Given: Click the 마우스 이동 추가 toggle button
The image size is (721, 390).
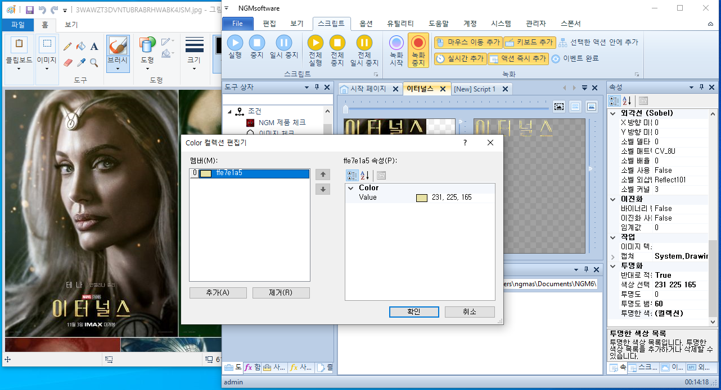Looking at the screenshot, I should pos(467,42).
